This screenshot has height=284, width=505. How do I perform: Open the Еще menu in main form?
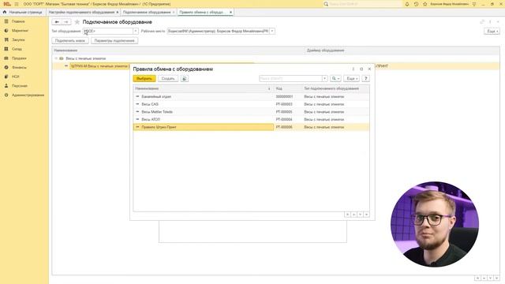point(492,32)
